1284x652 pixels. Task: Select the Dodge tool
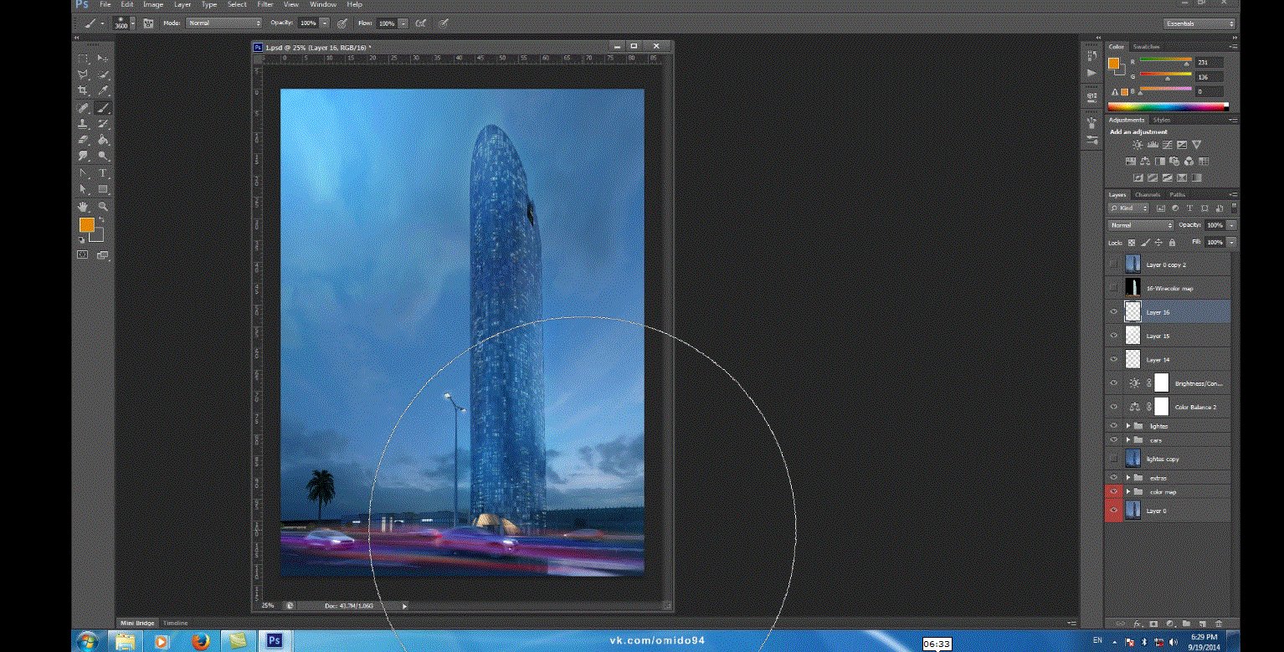103,156
